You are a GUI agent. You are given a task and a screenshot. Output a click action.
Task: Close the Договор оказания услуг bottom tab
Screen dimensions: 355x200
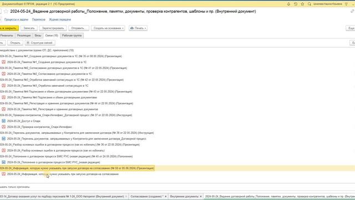pos(126,196)
